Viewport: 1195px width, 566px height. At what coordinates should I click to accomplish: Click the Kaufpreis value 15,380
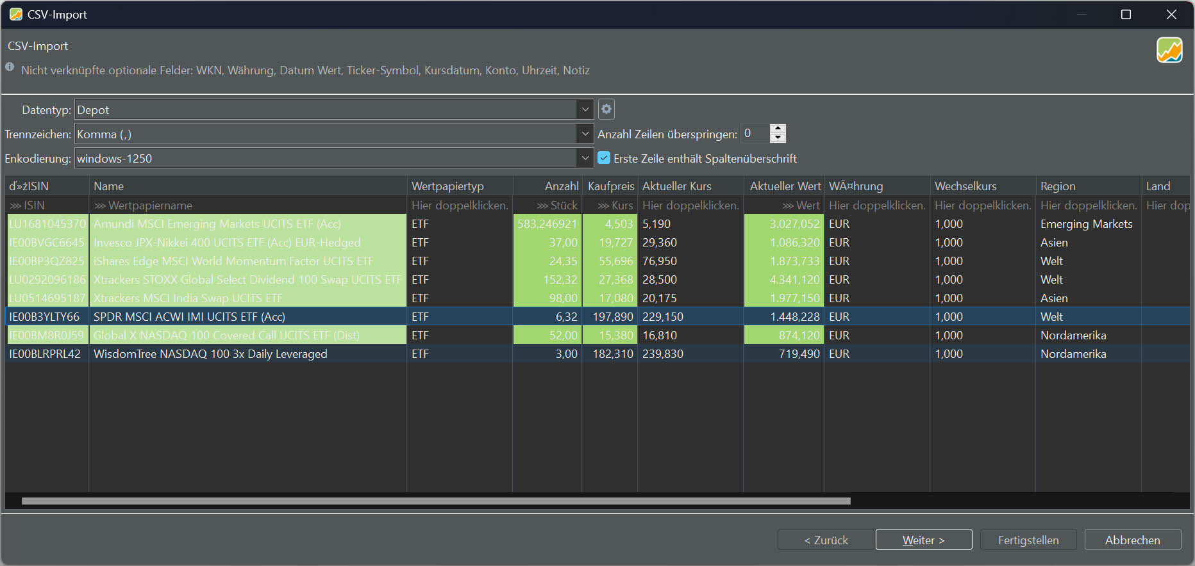click(x=610, y=335)
